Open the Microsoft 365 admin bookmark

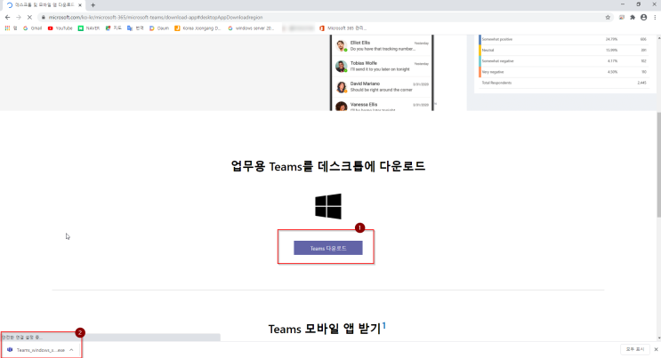point(343,28)
